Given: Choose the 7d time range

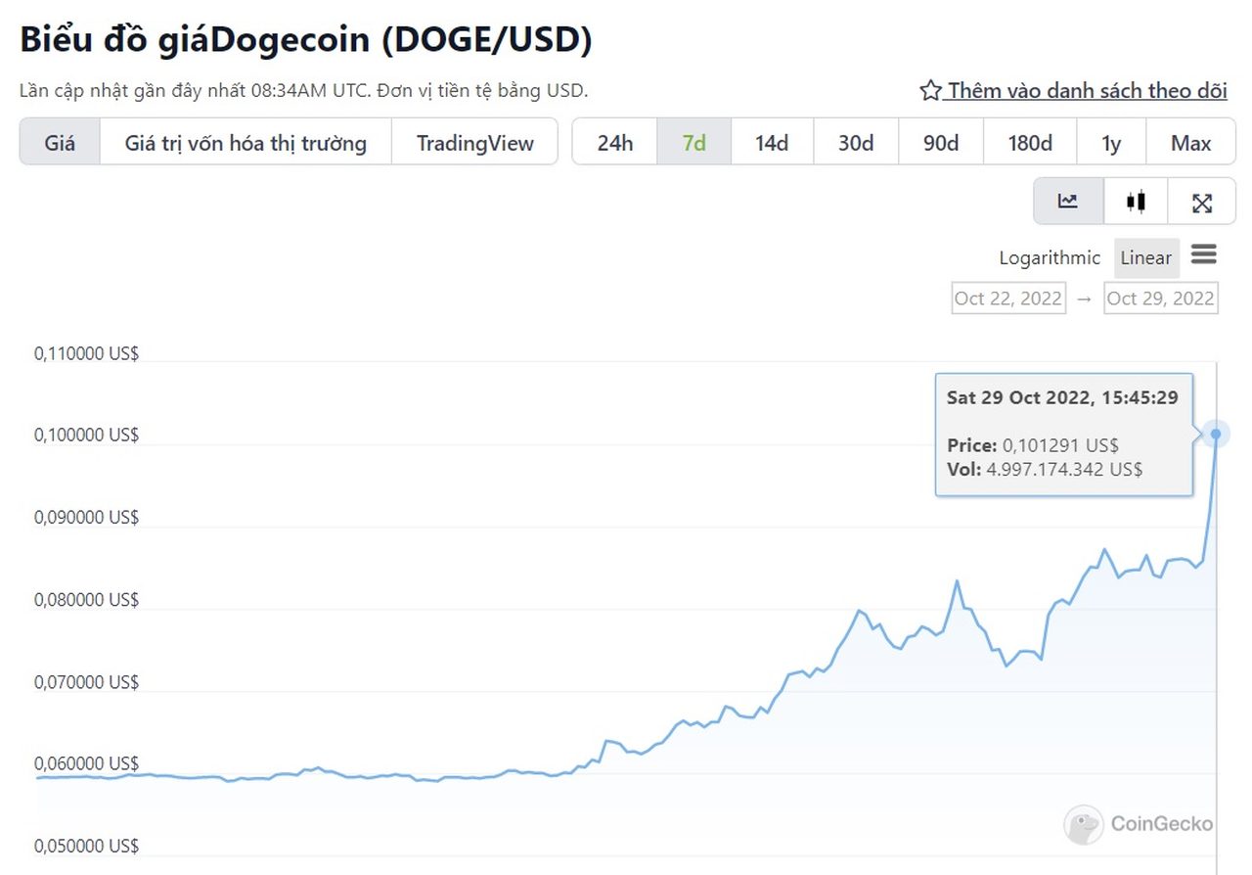Looking at the screenshot, I should [694, 143].
